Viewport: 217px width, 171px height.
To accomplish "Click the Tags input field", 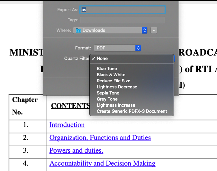I will [x=123, y=20].
